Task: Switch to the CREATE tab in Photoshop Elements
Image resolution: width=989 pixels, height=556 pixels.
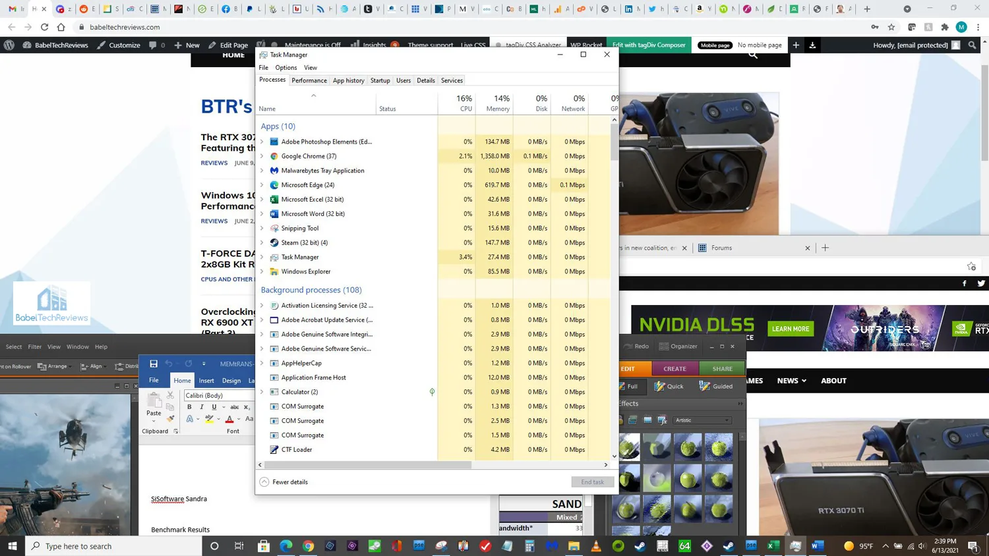Action: (674, 369)
